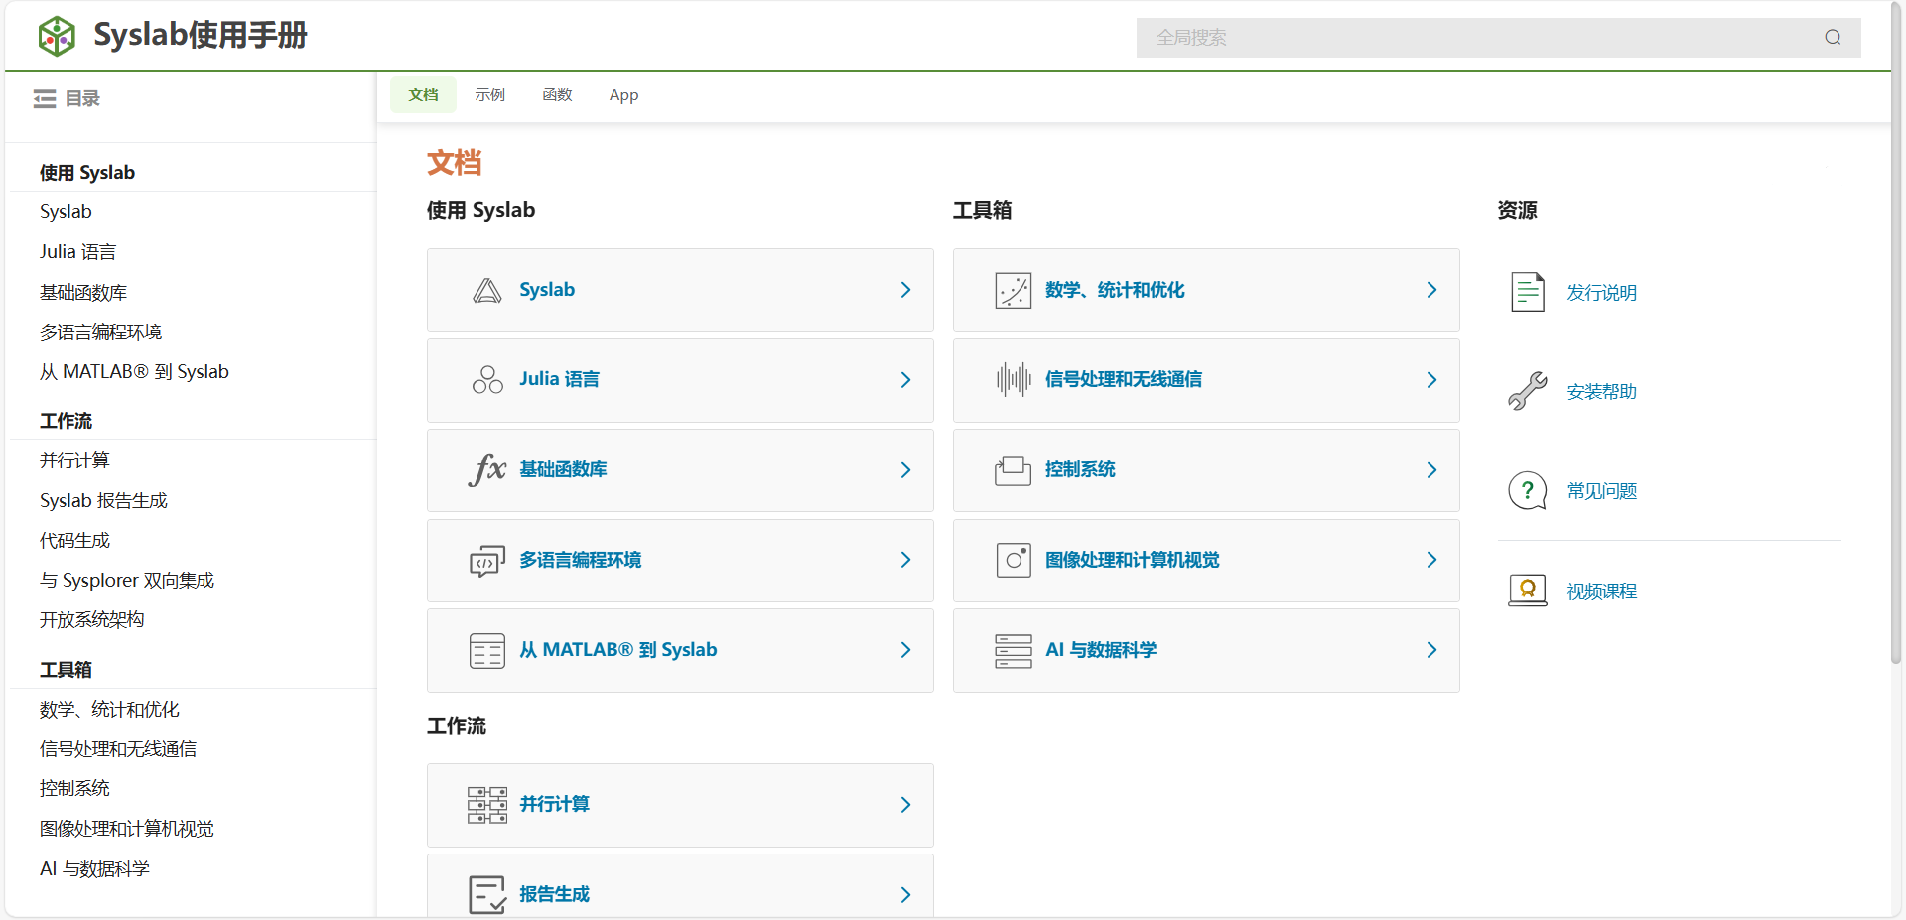Image resolution: width=1906 pixels, height=920 pixels.
Task: Click the question mark FAQ icon
Action: coord(1527,490)
